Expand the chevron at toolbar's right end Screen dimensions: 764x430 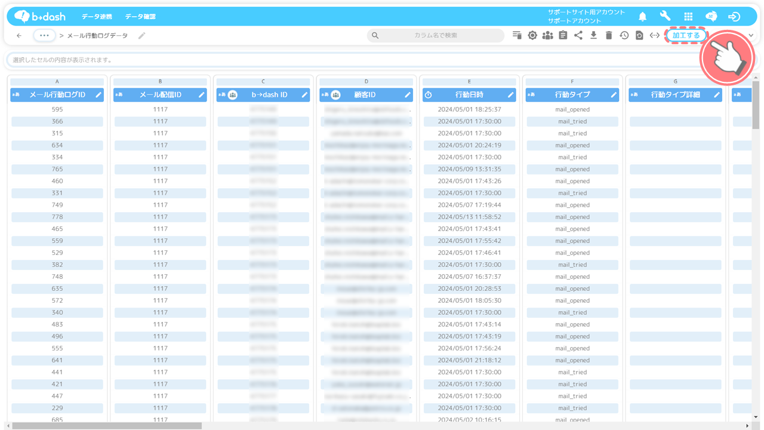751,36
